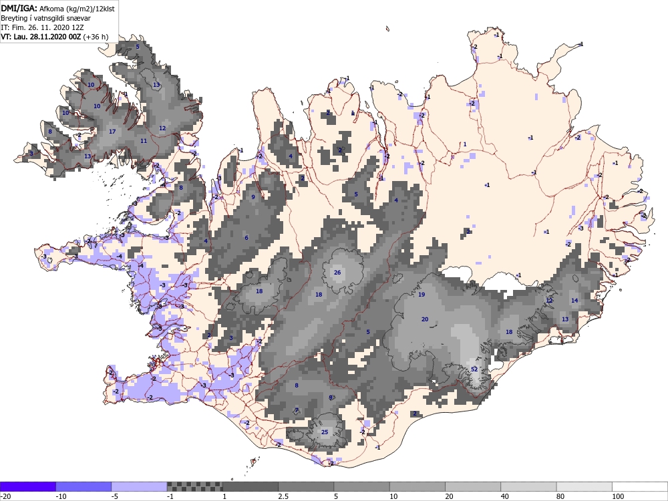Click the 'Breyting í vatnsgildi snævar' subtitle
The width and height of the screenshot is (668, 501).
pos(45,18)
